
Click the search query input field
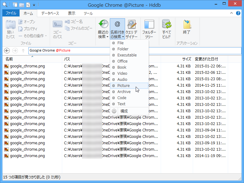point(135,51)
